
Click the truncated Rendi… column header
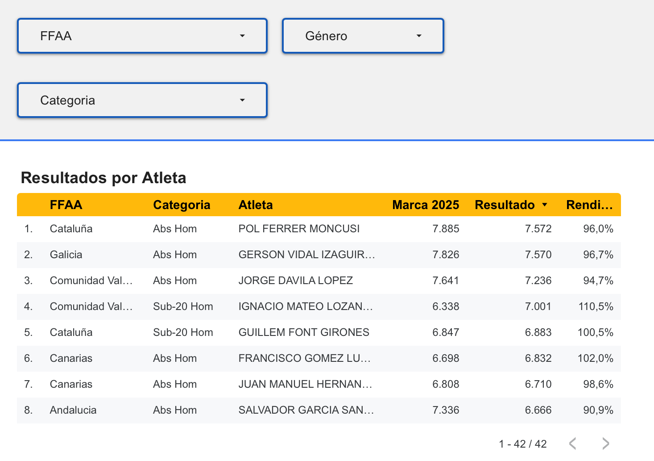589,205
